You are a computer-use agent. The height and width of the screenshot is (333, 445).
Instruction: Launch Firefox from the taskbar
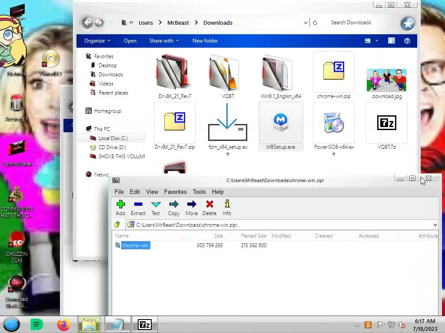coord(63,324)
